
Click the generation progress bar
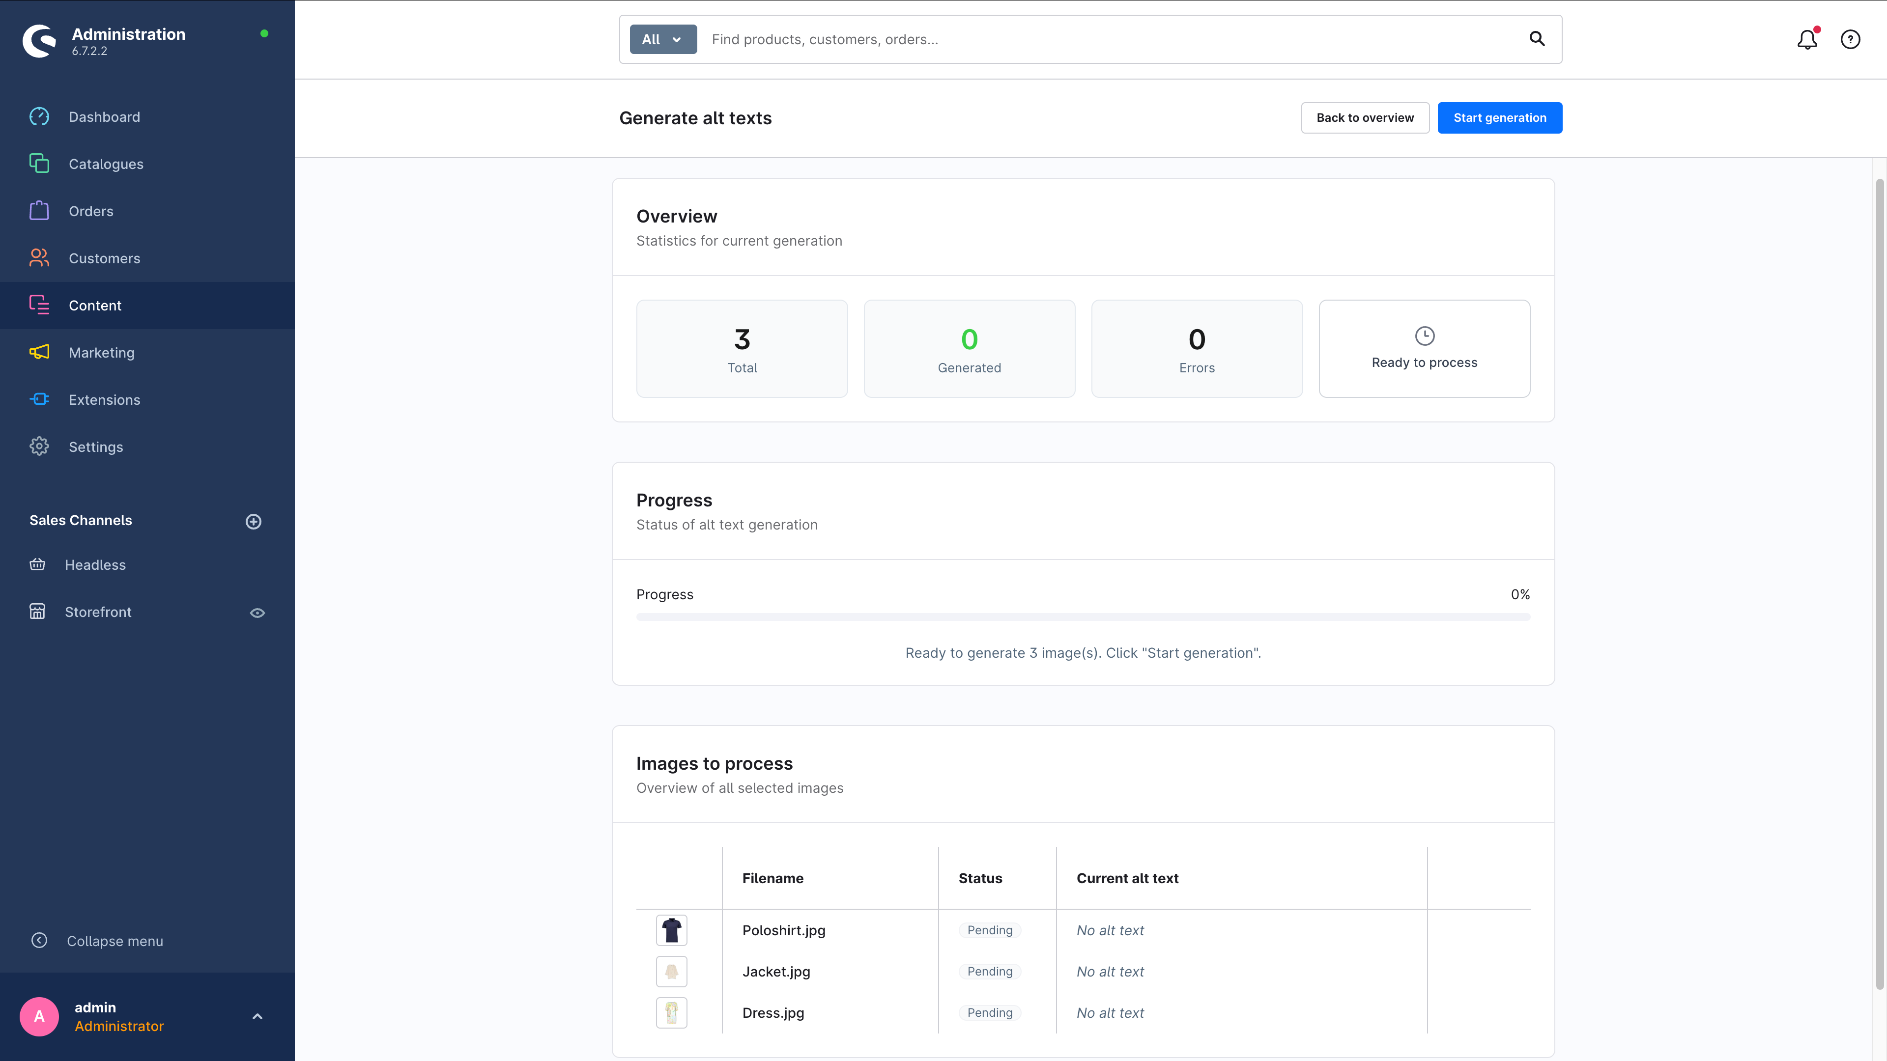coord(1083,617)
